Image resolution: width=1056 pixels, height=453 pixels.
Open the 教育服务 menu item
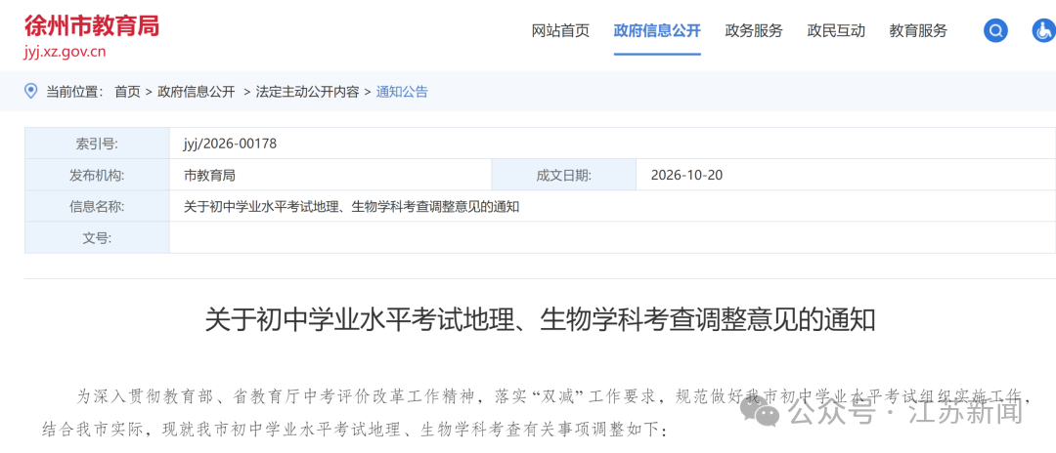(x=918, y=31)
